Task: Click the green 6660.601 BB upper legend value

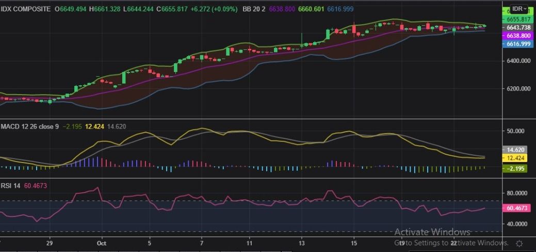Action: click(311, 10)
